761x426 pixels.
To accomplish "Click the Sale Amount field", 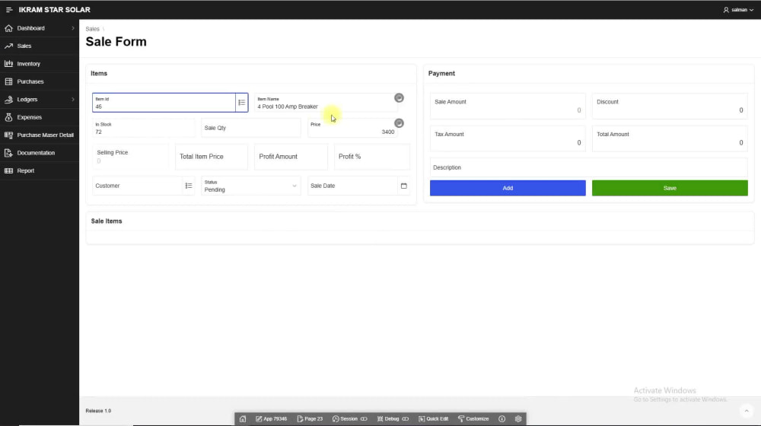I will click(508, 106).
